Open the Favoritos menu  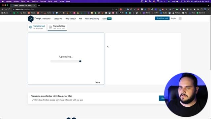click(x=43, y=1)
